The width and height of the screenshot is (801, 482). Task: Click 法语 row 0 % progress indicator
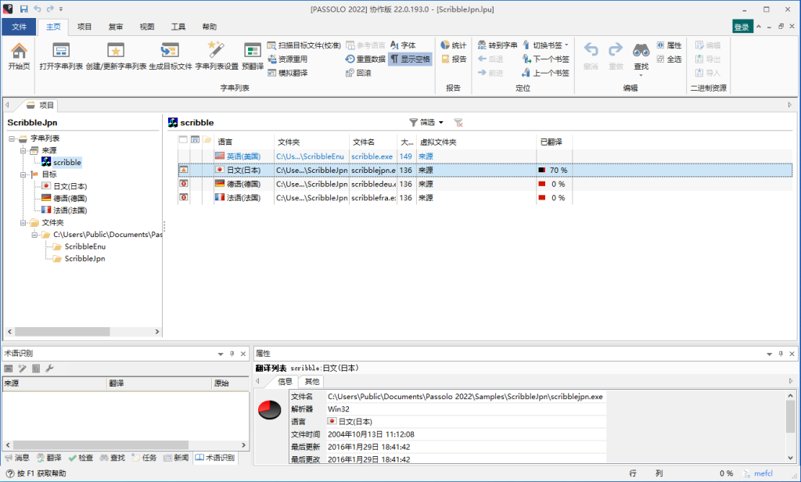pos(554,198)
